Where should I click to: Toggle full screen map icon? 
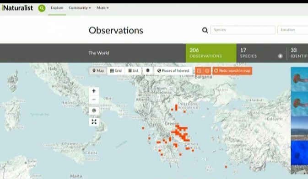[94, 122]
